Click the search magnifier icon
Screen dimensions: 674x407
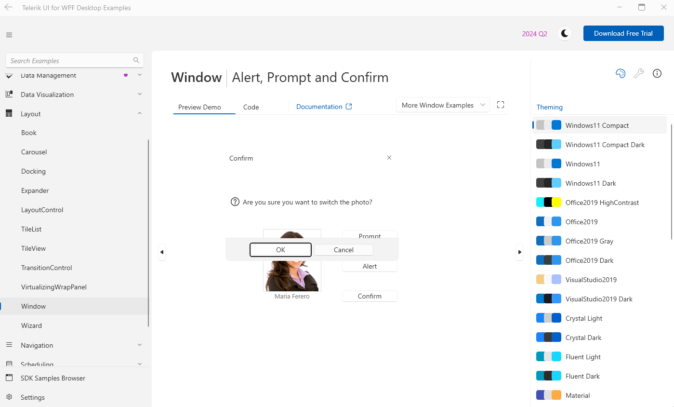click(136, 60)
